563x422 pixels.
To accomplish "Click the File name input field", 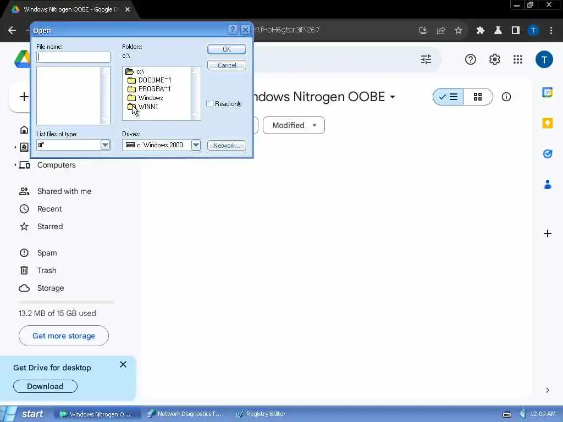I will [x=73, y=57].
